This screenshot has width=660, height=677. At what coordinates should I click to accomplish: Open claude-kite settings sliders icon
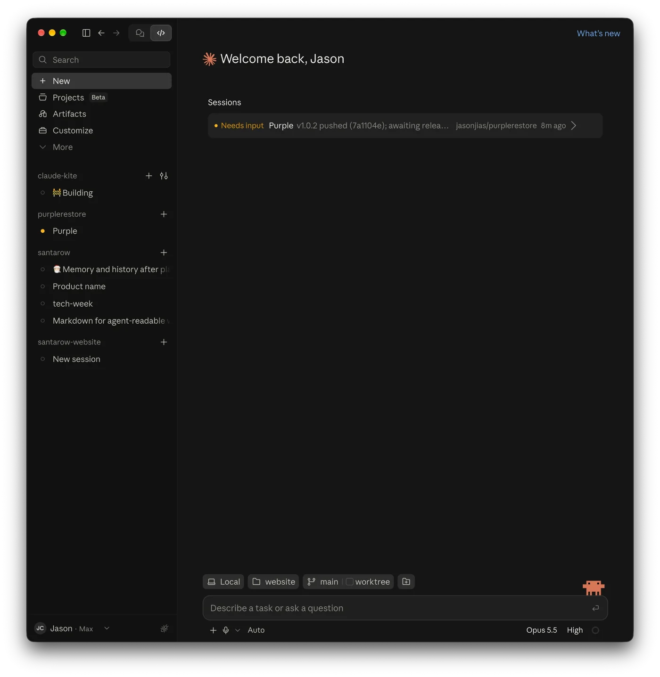[x=164, y=176]
